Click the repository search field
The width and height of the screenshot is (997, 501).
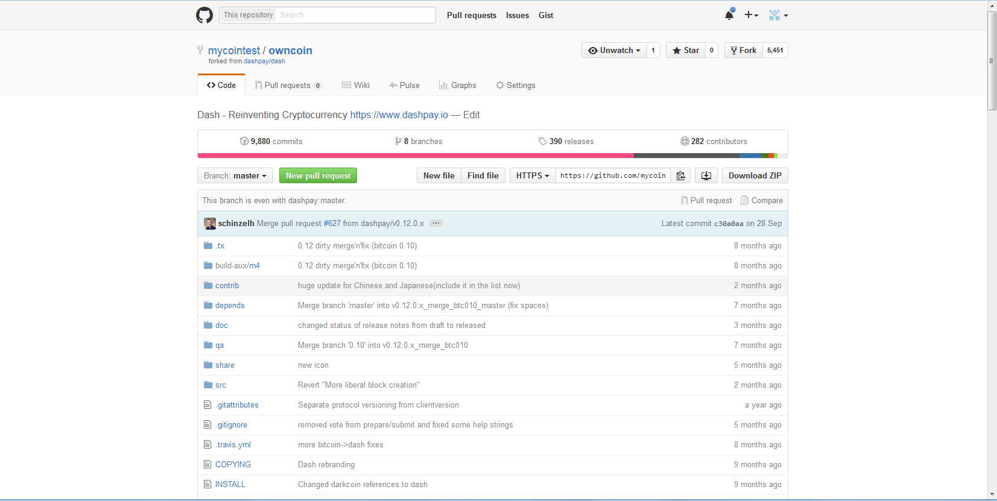click(x=356, y=15)
